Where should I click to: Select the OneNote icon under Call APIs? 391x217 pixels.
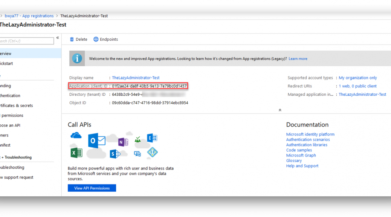(123, 142)
